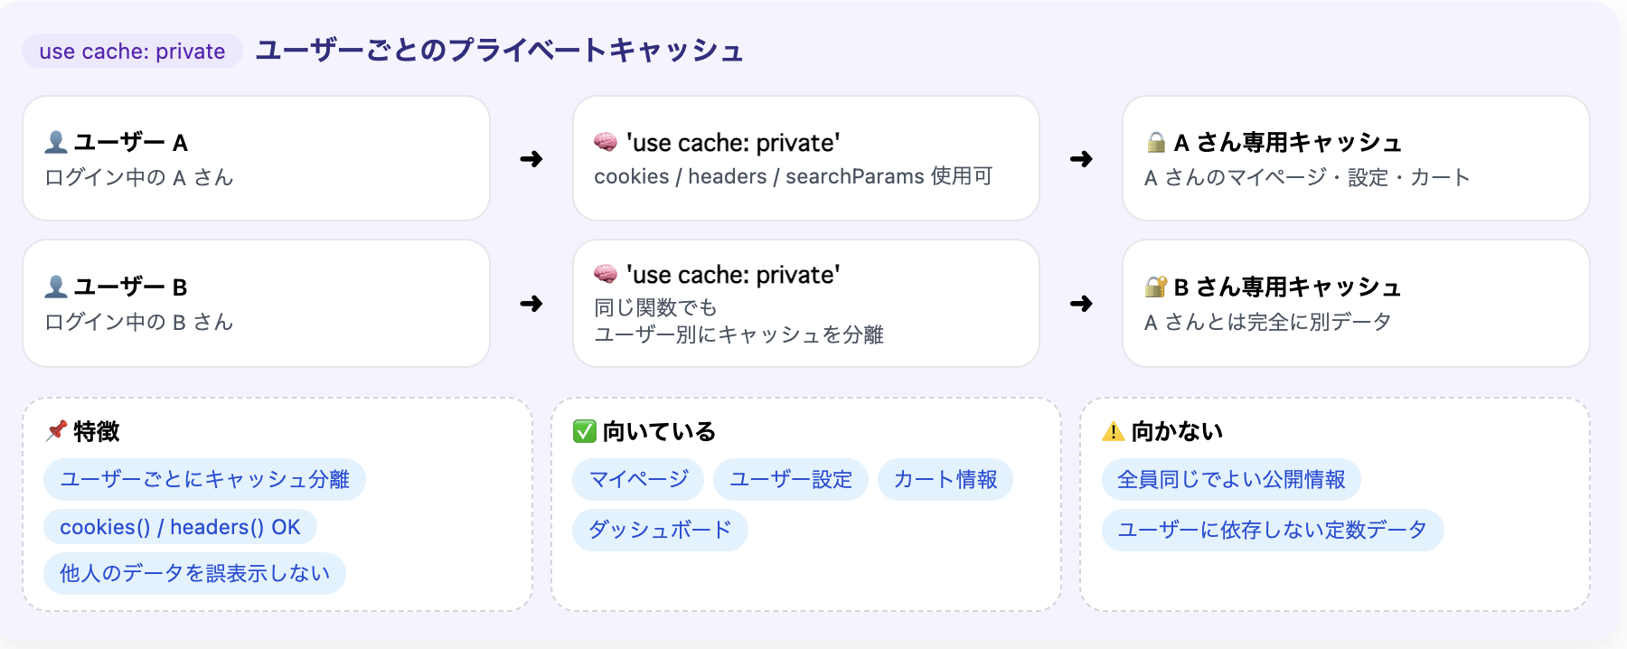This screenshot has height=649, width=1627.
Task: Click the lock icon next to B さん専用キャッシュ
Action: click(1156, 287)
